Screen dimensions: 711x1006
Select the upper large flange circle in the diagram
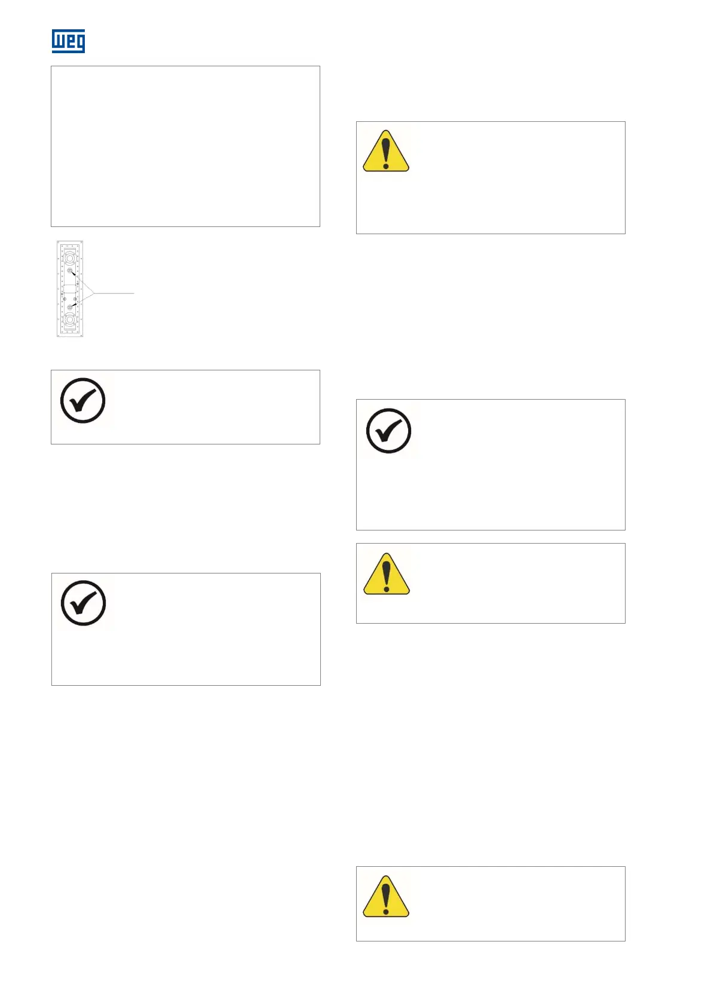coord(70,259)
